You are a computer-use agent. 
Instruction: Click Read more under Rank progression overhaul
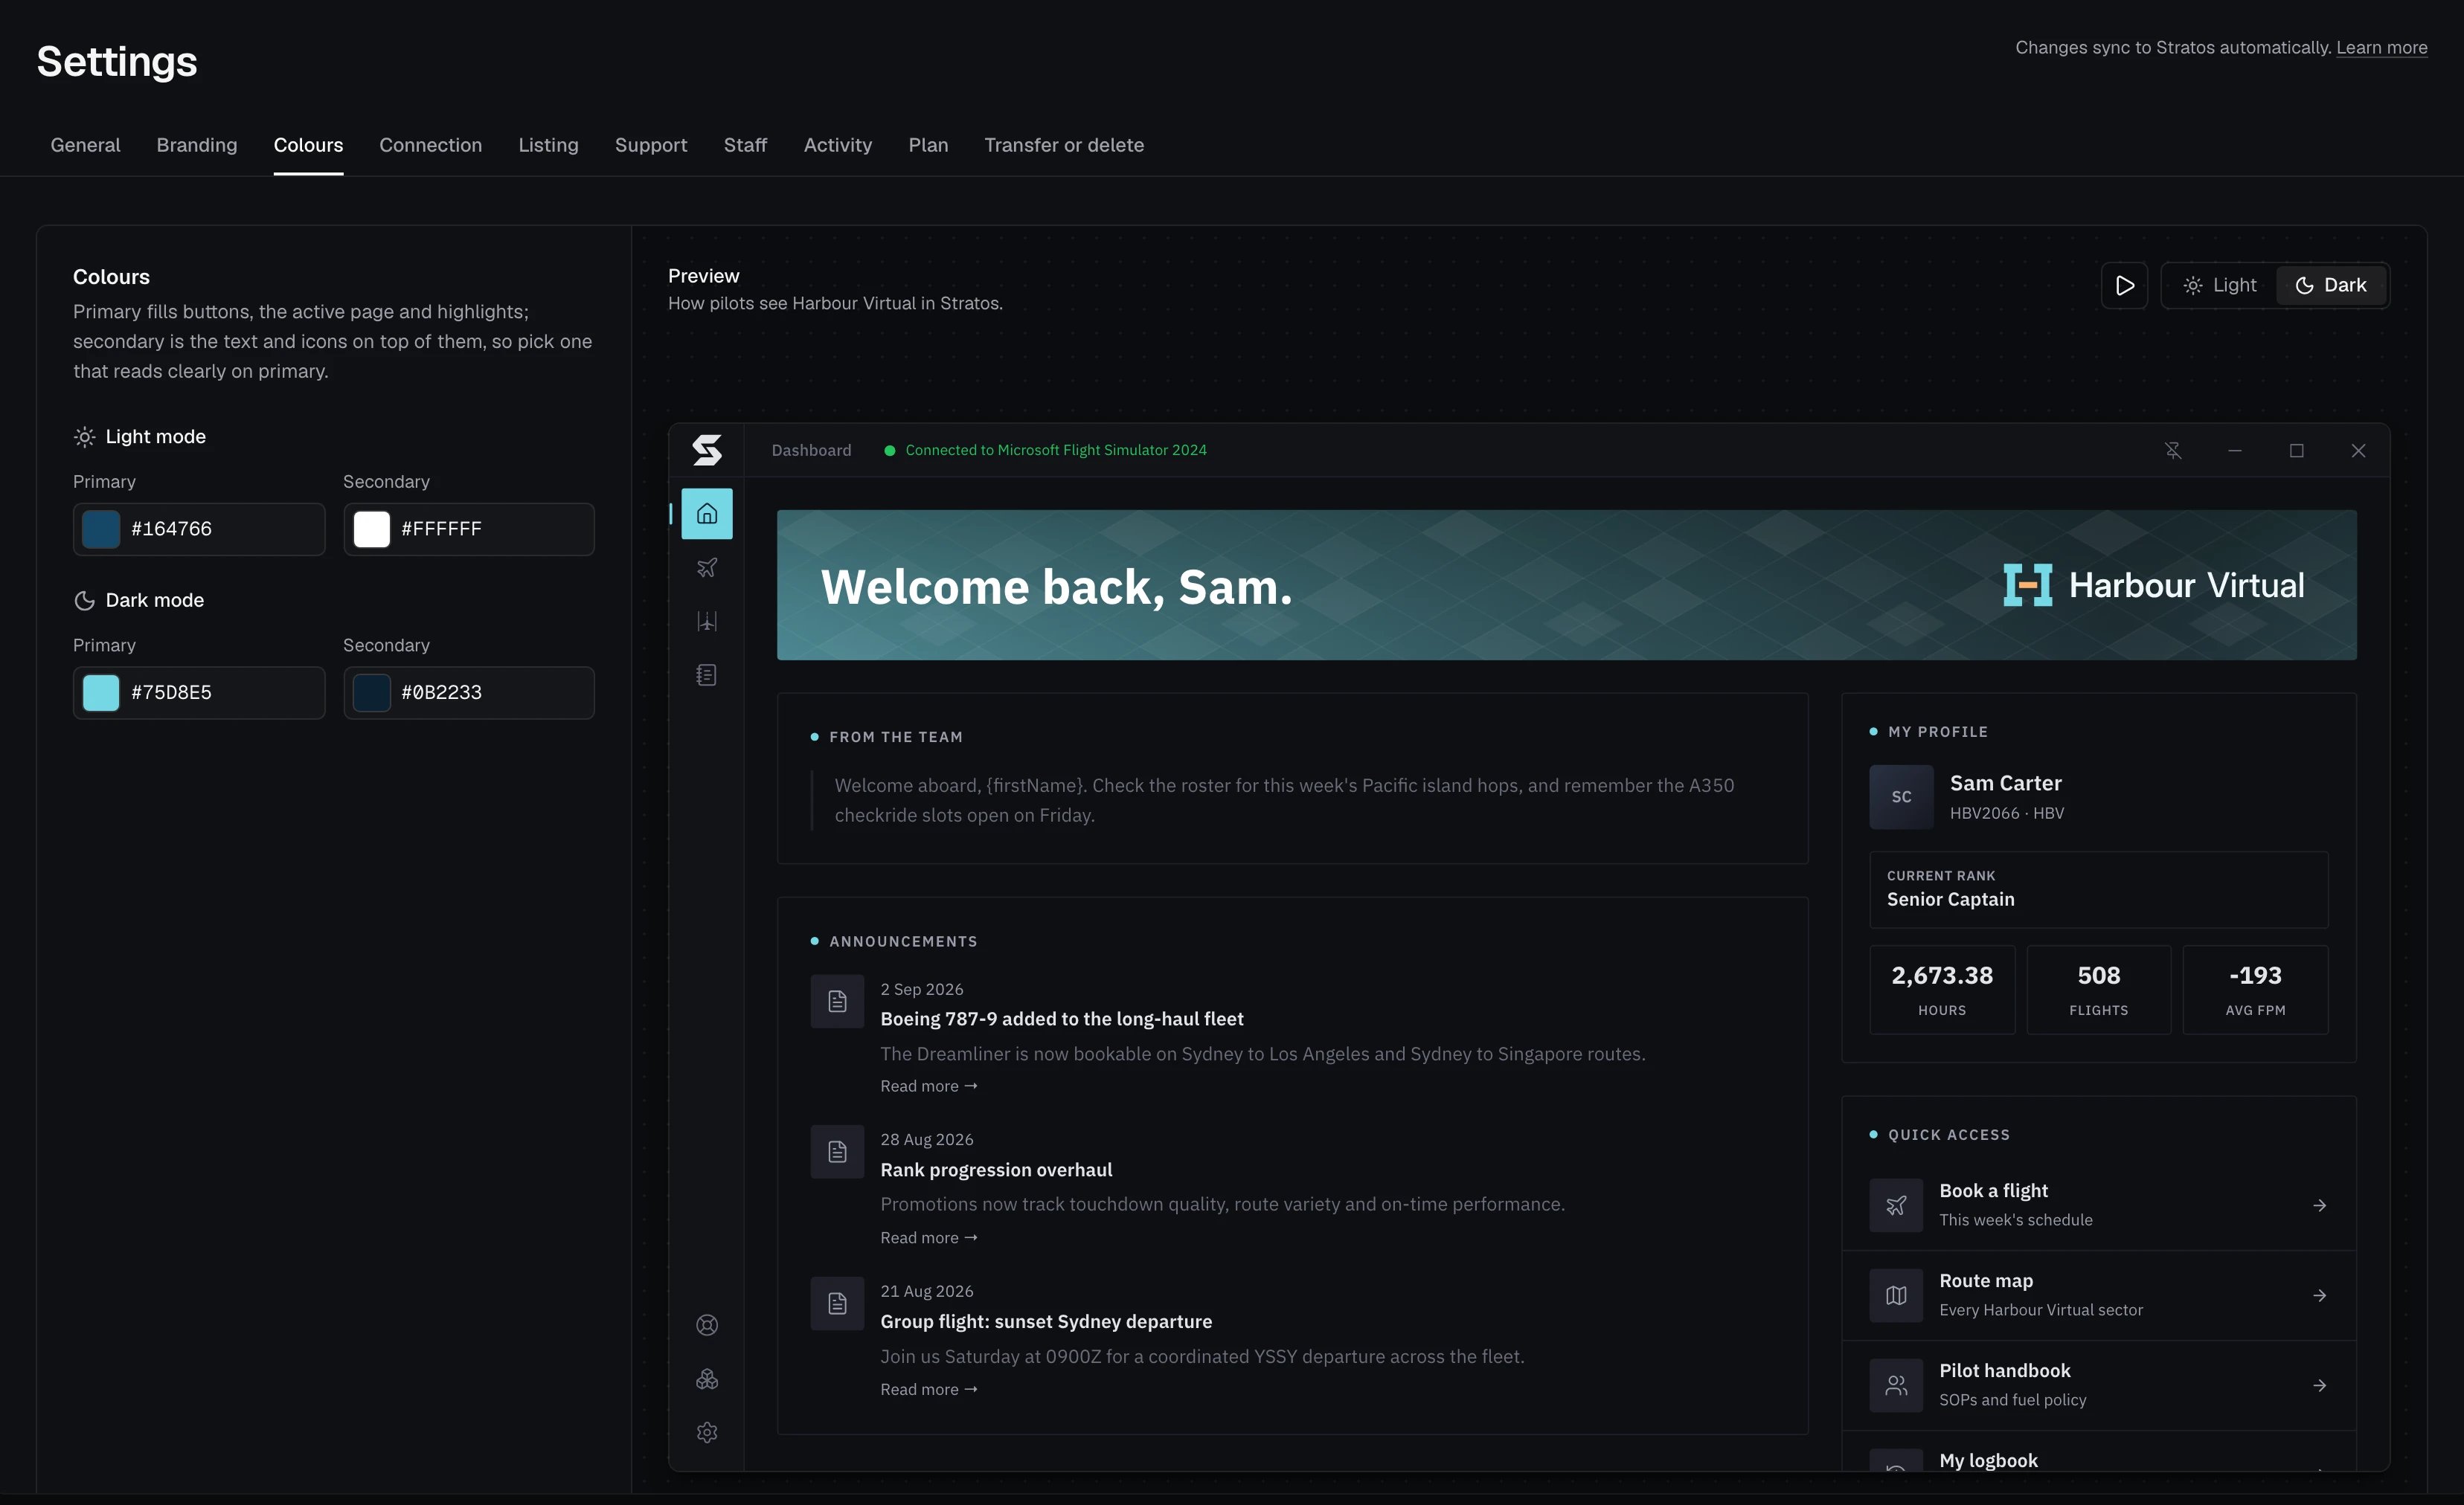point(929,1238)
